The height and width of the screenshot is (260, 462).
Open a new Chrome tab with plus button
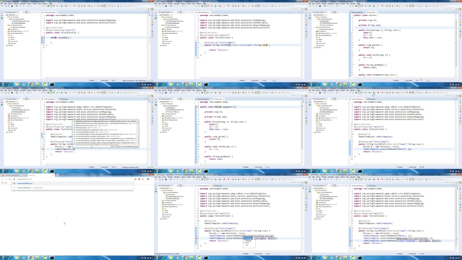(57, 175)
